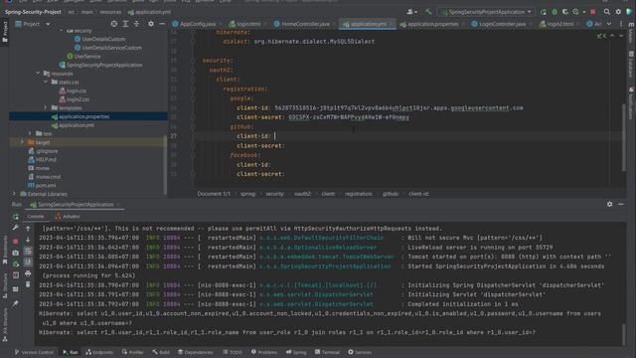636x358 pixels.
Task: Collapse the resources folder
Action: [38, 74]
